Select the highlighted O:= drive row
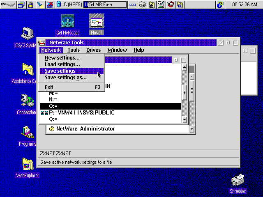The width and height of the screenshot is (263, 197). 111,106
